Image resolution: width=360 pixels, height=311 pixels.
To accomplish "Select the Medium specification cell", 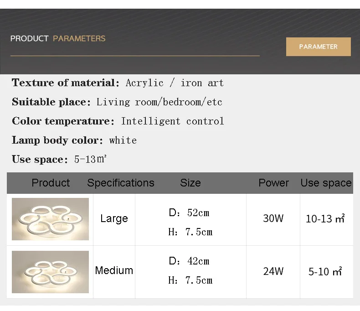I will 114,270.
